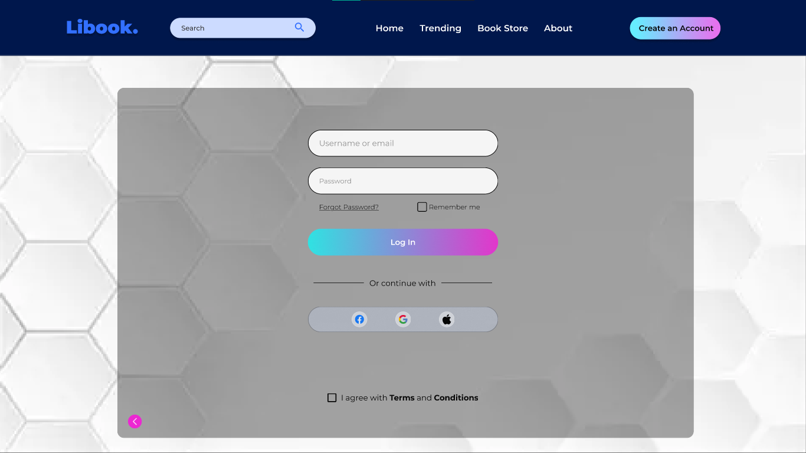The width and height of the screenshot is (806, 453).
Task: Open the Conditions link
Action: click(456, 398)
